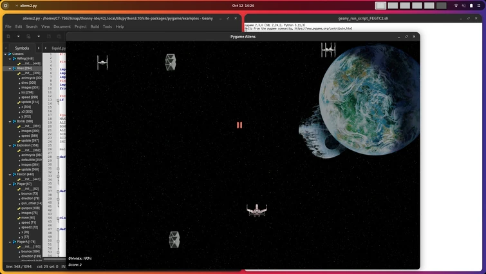Viewport: 486px width, 274px height.
Task: Open the Edit menu
Action: (19, 26)
